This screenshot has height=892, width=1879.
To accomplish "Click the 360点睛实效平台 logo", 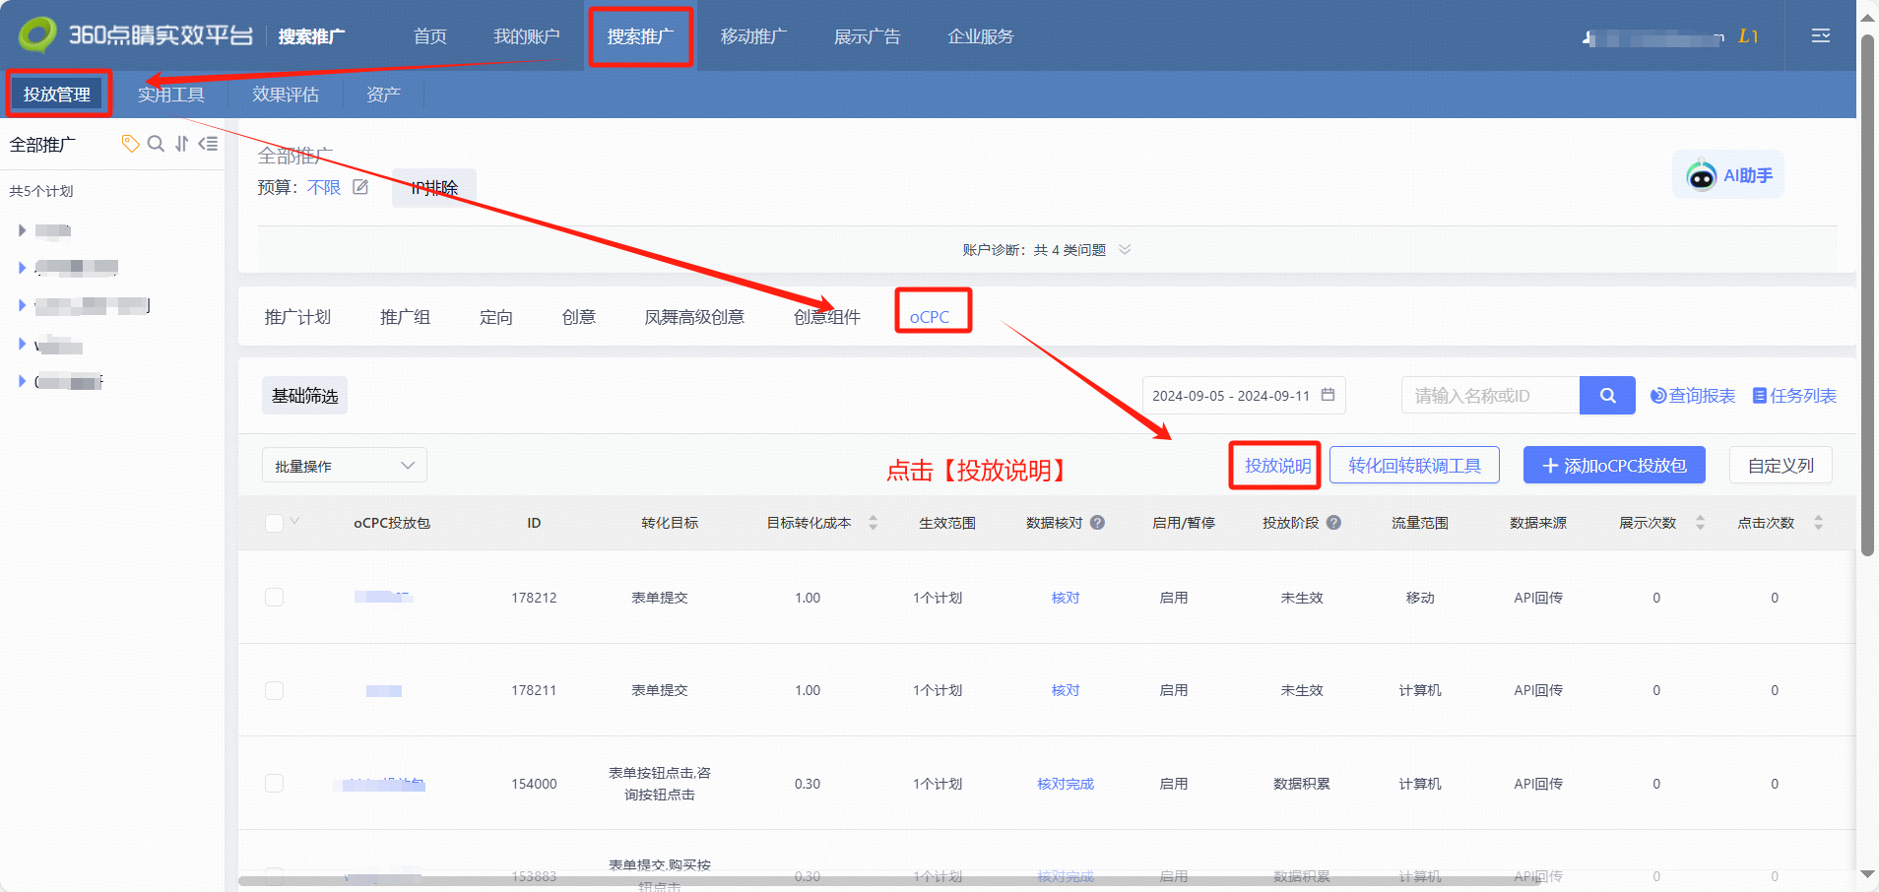I will 136,35.
